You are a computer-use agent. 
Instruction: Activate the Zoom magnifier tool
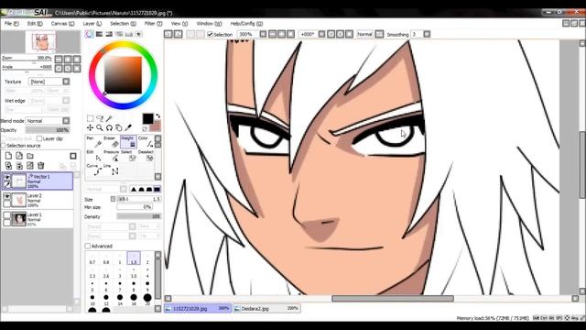pyautogui.click(x=100, y=128)
